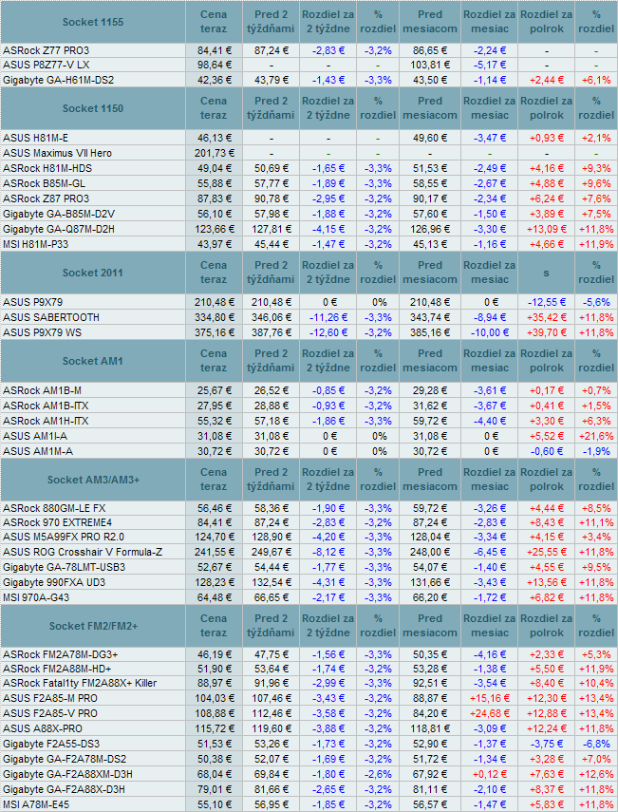618x812 pixels.
Task: Click 103,81 € month-ago price of P8Z77-V LX
Action: click(x=430, y=65)
